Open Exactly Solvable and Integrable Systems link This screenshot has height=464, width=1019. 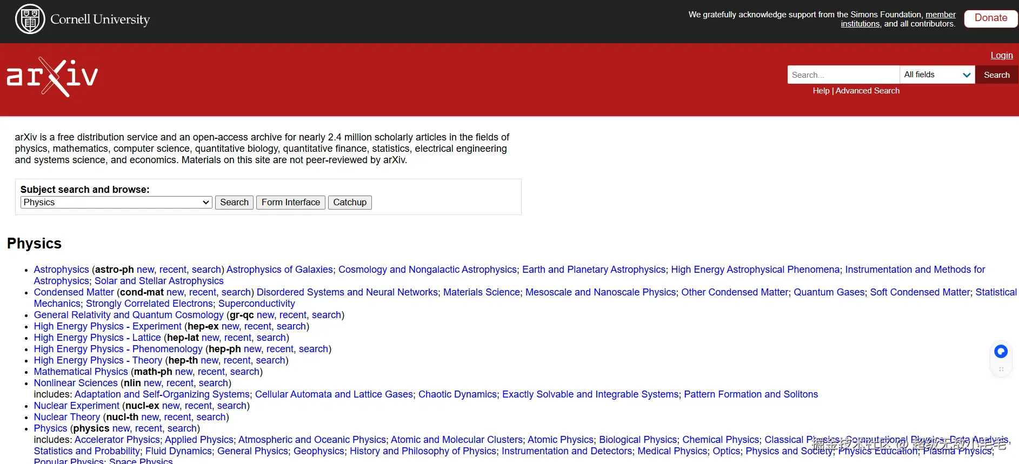[590, 394]
